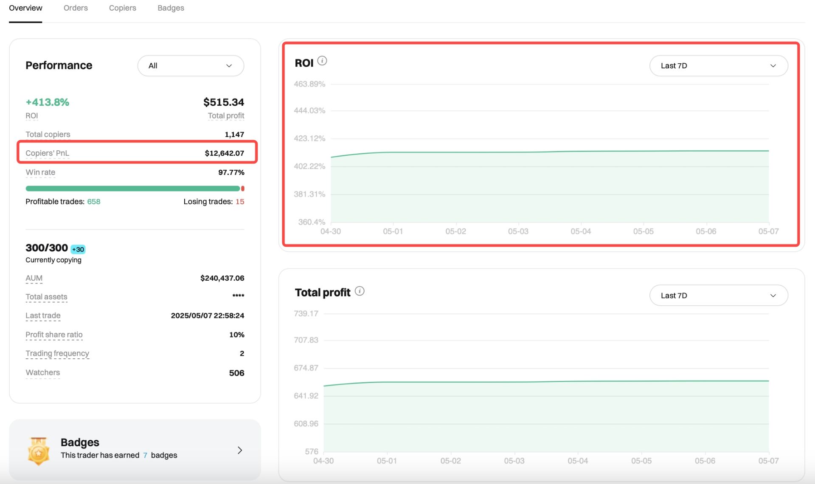Click the 05-04 marker on ROI chart
815x484 pixels.
[x=581, y=231]
